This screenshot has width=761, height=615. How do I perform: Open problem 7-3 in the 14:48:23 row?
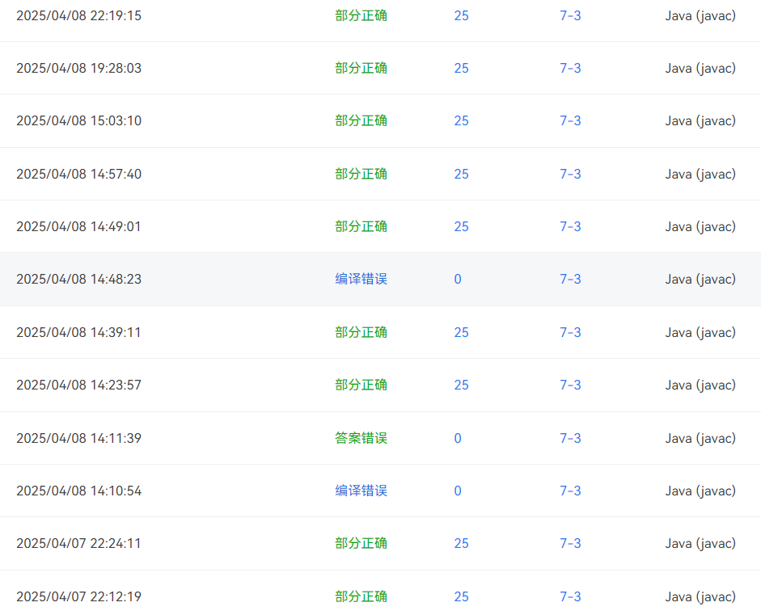[x=570, y=279]
